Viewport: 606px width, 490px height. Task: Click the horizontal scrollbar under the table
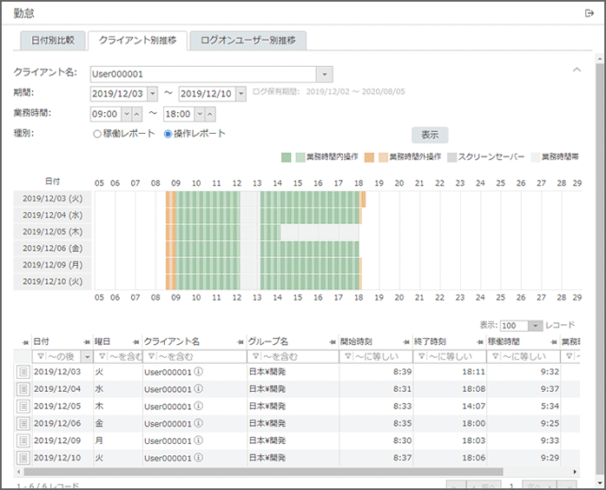click(x=260, y=471)
